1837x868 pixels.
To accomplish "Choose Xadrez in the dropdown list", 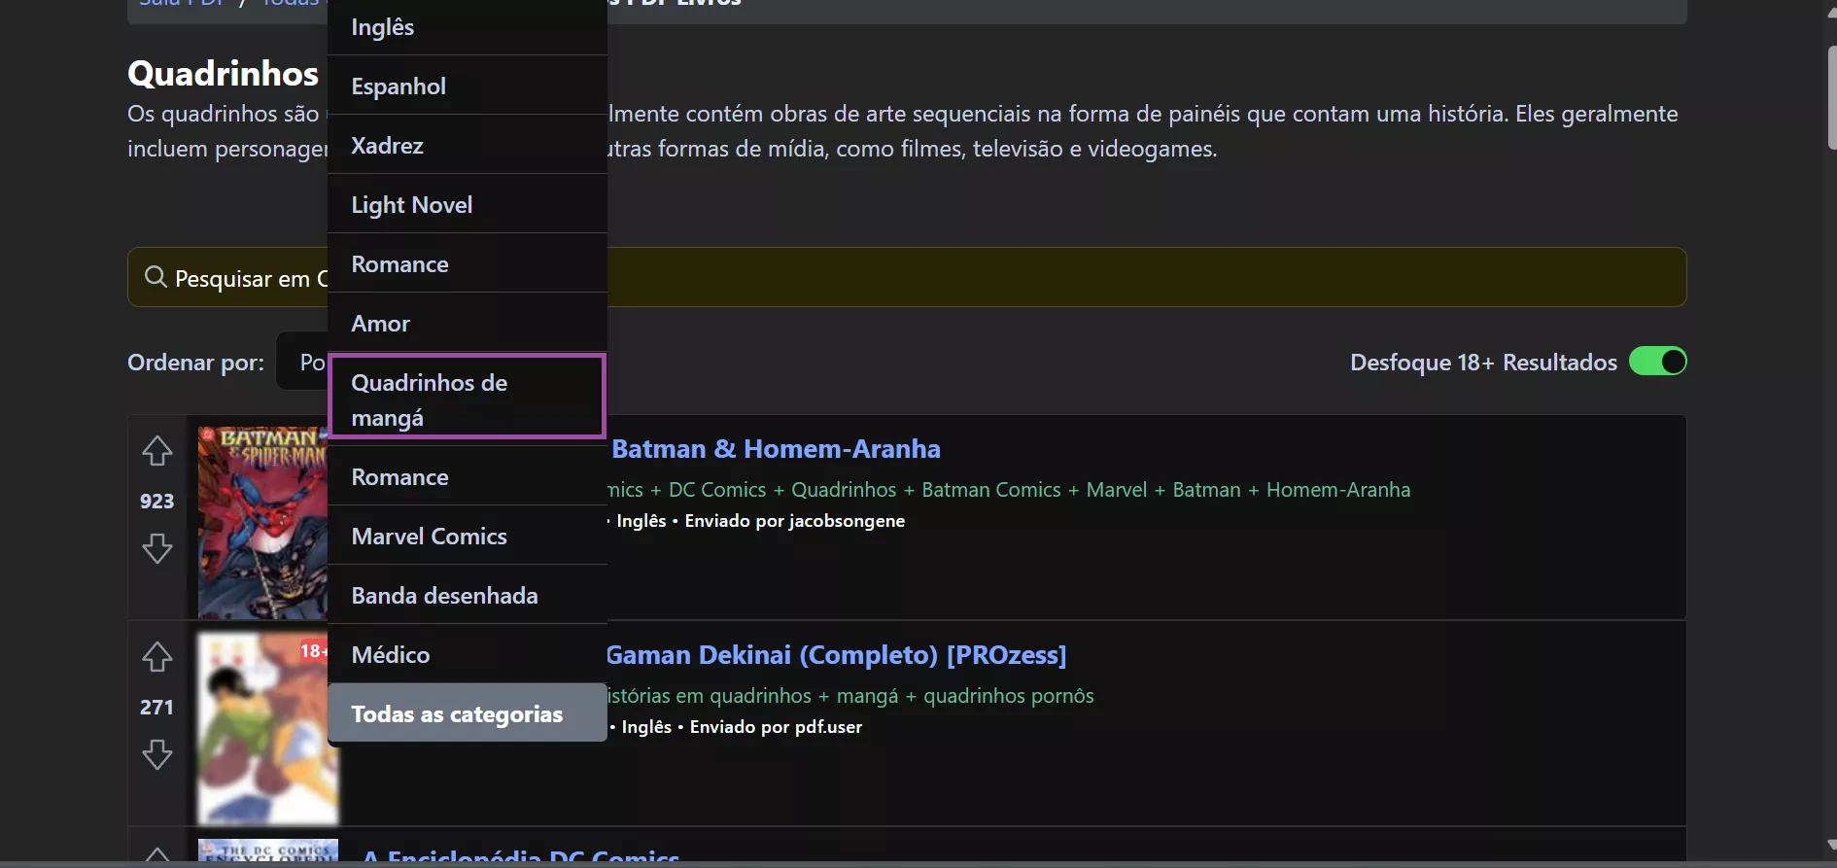I will point(468,145).
